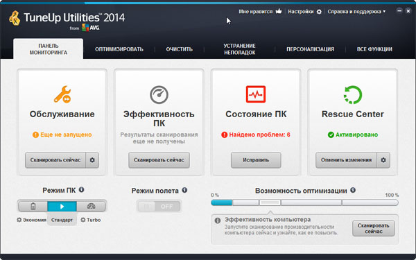416x260 pixels.
Task: Click the gear icon next to Экономия
Action: point(19,220)
